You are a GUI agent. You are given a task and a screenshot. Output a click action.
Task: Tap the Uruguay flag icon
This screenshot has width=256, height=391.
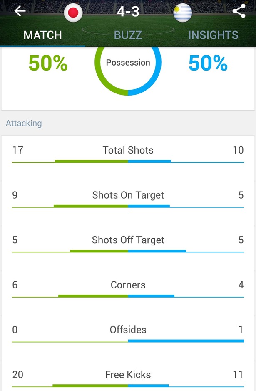(x=183, y=13)
